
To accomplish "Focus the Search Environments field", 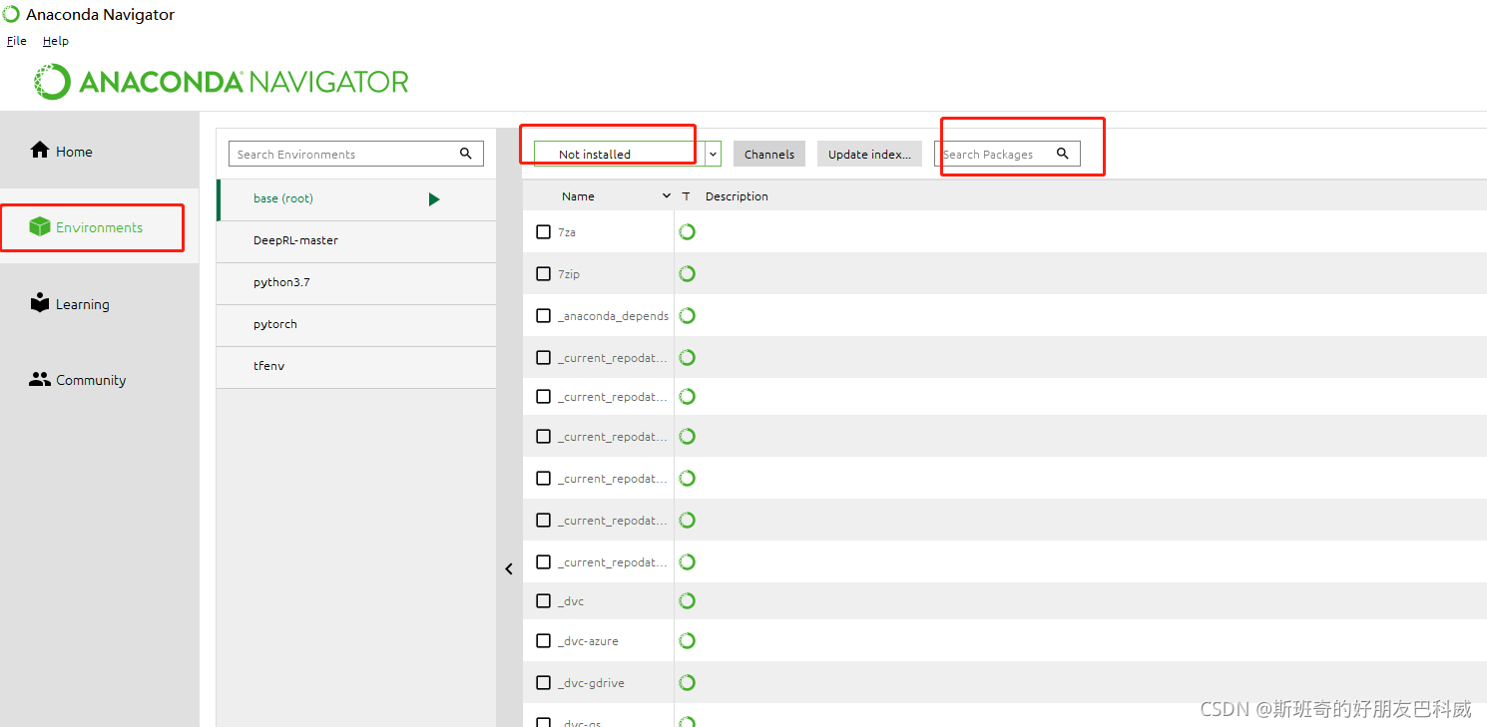I will click(x=356, y=154).
